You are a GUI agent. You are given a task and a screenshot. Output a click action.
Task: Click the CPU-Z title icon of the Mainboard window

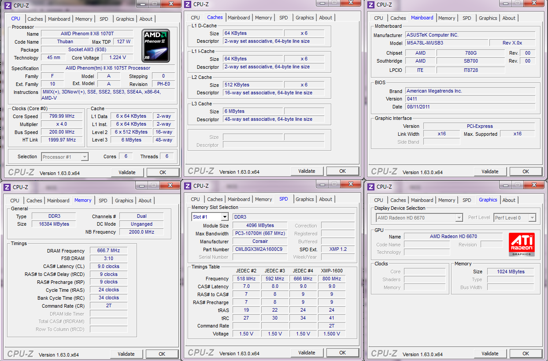coord(370,4)
